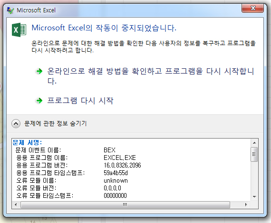
Task: Click green arrow beside 프로그램 다시 시작
Action: 39,101
